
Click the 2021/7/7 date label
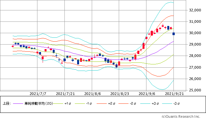click(38, 94)
